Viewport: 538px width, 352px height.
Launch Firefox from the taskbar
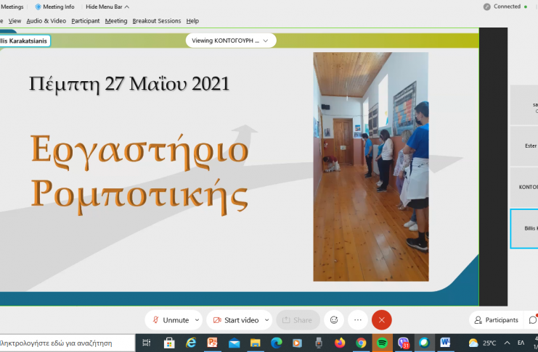[340, 343]
